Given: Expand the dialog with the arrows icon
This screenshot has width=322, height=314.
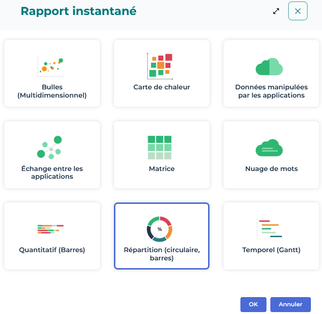Looking at the screenshot, I should [x=276, y=11].
